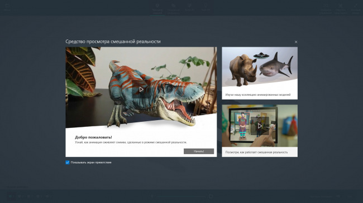
Task: Click the shark model in collection card
Action: pos(276,66)
